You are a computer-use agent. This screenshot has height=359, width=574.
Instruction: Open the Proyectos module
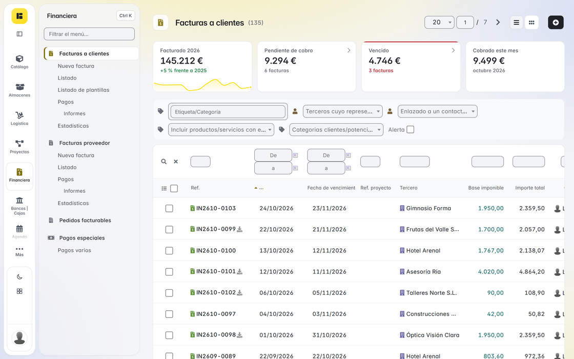[19, 147]
